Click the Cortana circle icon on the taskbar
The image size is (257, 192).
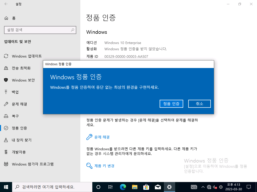pos(98,187)
